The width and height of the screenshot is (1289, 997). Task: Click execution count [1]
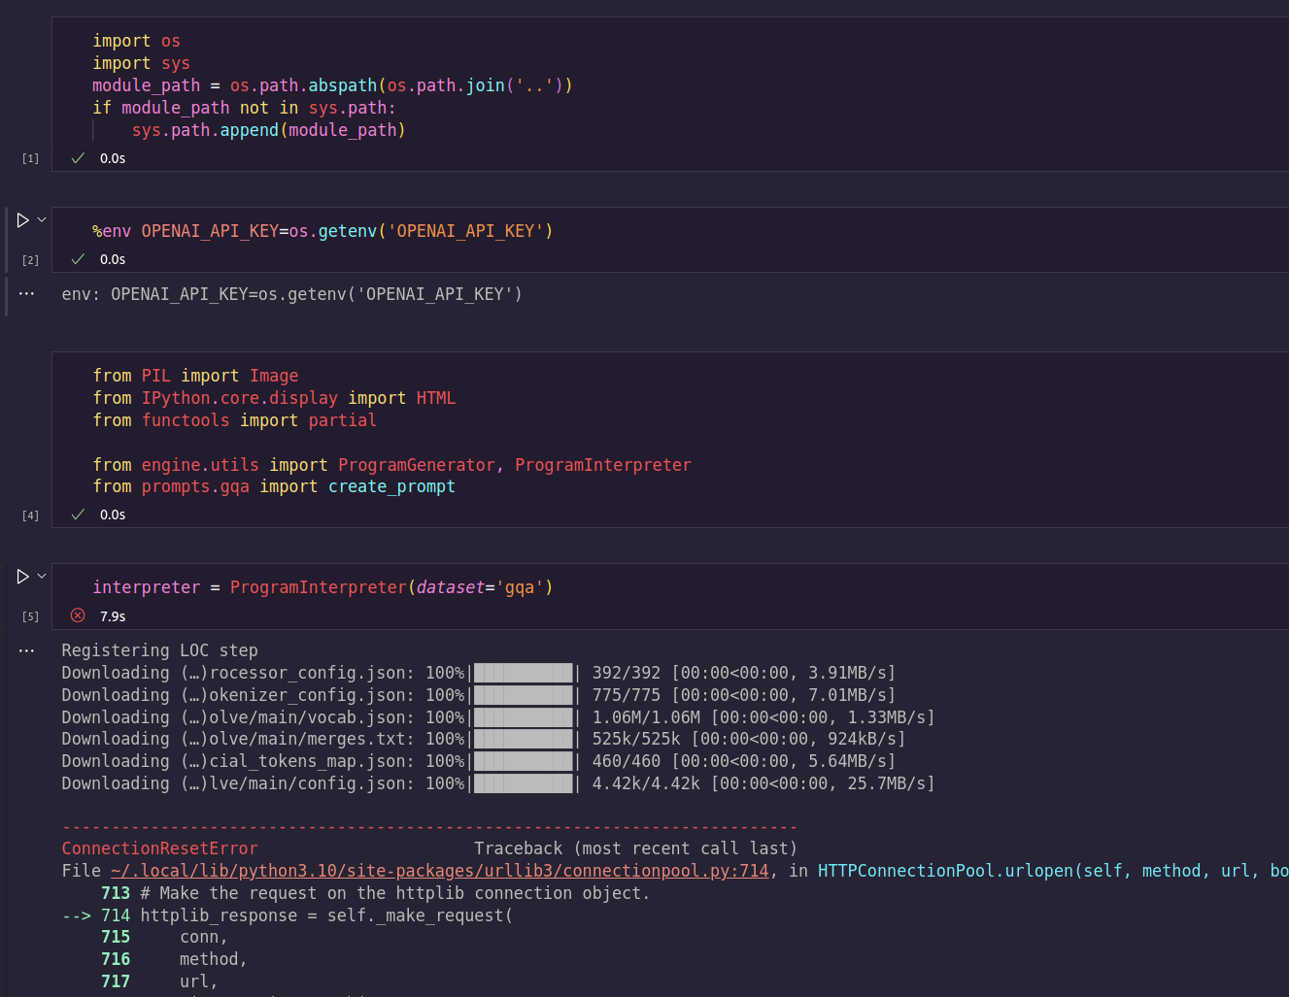[x=31, y=158]
